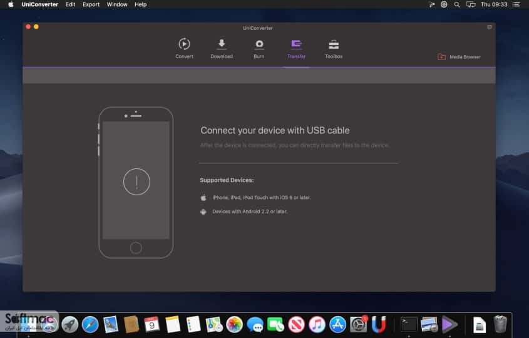Open the Media Browser
529x338 pixels.
459,57
